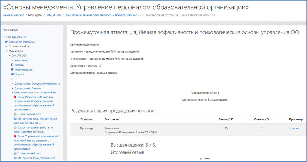Collapse the Мои курсы tree node
The width and height of the screenshot is (307, 162).
pos(6,51)
